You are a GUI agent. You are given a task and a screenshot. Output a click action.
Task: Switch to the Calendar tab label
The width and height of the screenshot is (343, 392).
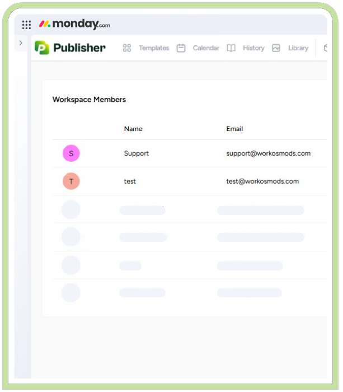click(x=206, y=48)
